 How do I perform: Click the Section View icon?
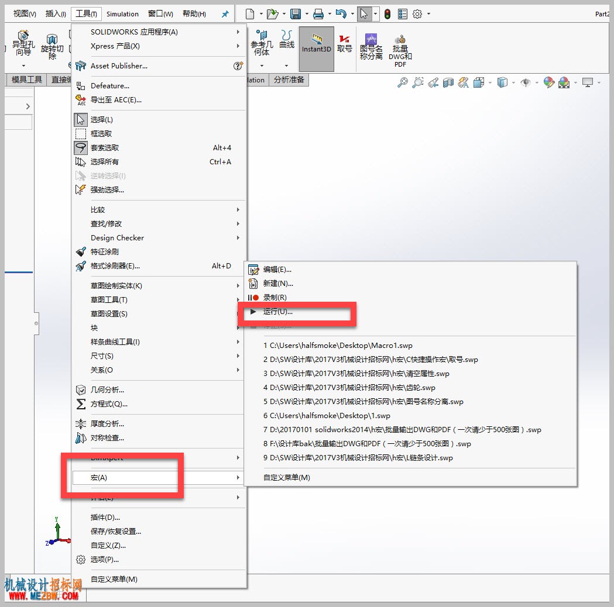pos(448,82)
